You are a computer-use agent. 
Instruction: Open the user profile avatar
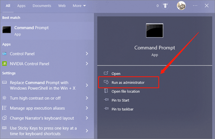[x=181, y=6]
